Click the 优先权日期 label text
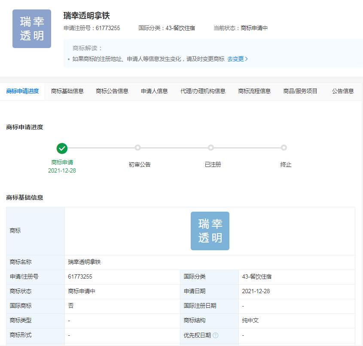This screenshot has width=363, height=346. click(x=197, y=335)
